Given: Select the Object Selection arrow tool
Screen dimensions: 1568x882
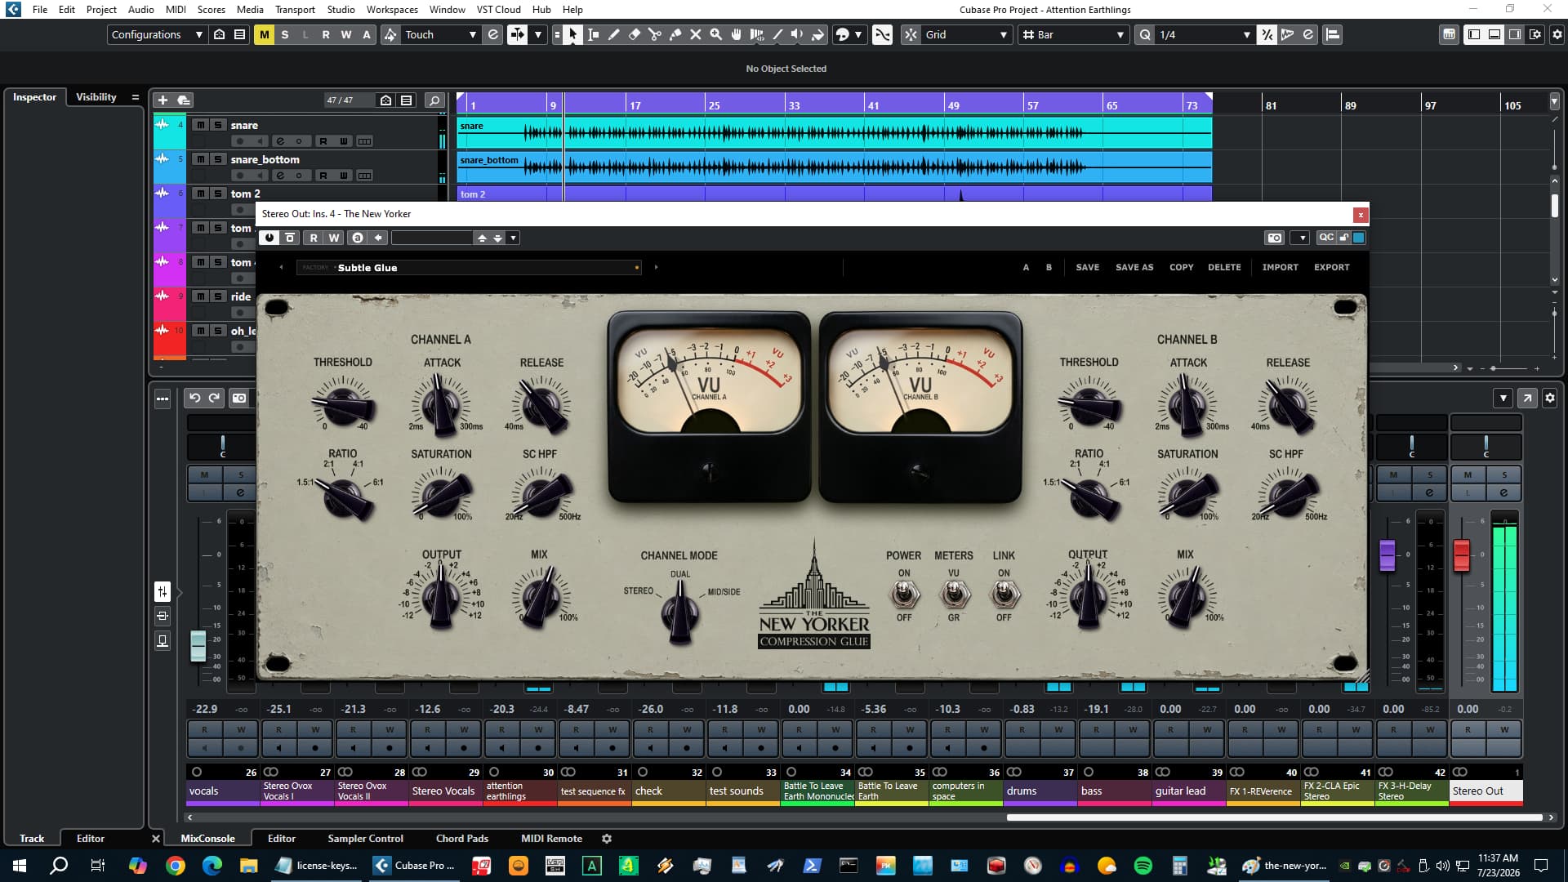Looking at the screenshot, I should point(572,34).
